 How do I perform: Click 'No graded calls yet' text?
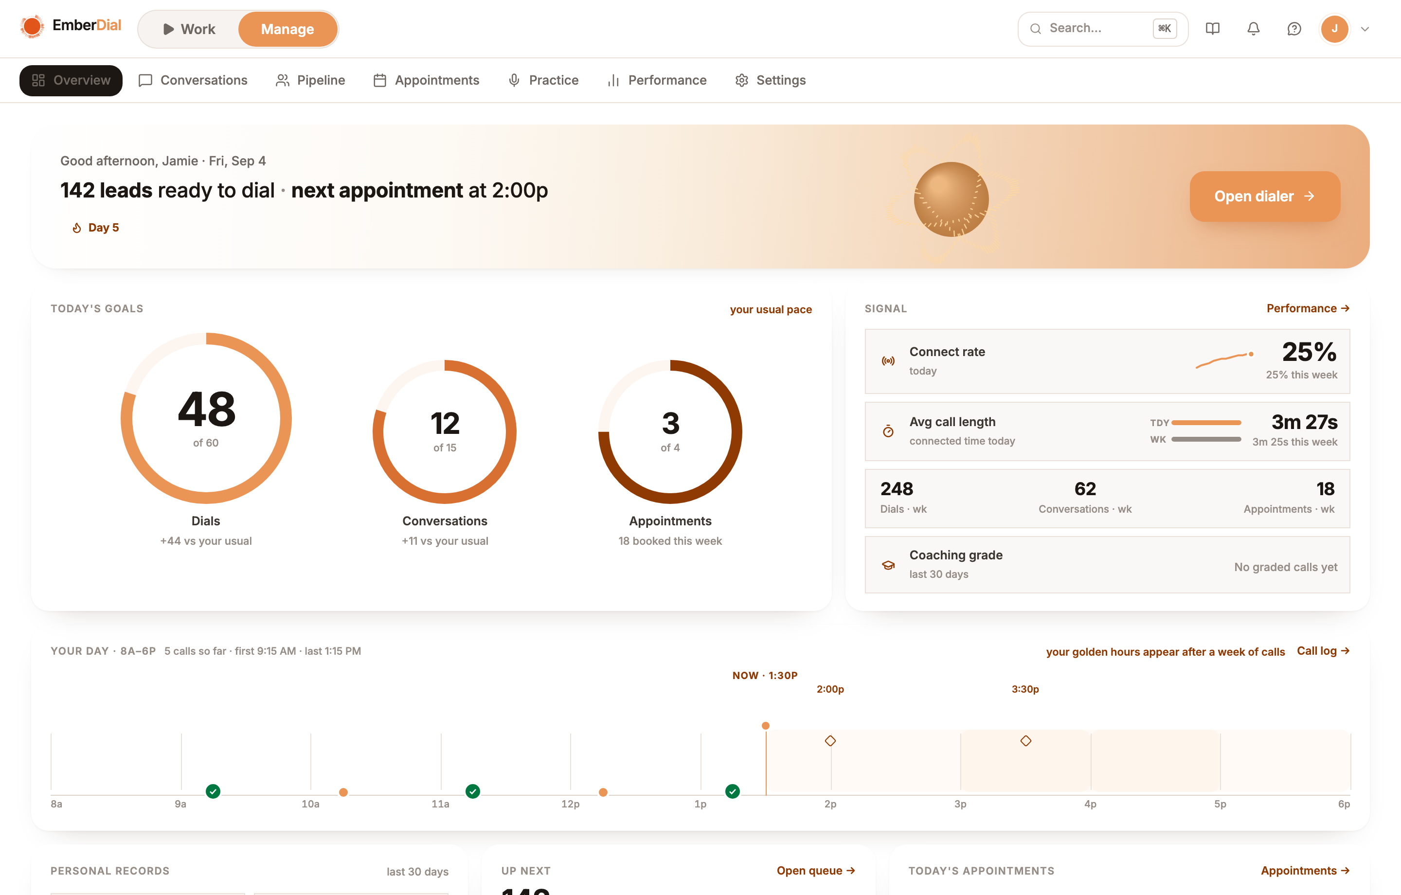click(1286, 567)
